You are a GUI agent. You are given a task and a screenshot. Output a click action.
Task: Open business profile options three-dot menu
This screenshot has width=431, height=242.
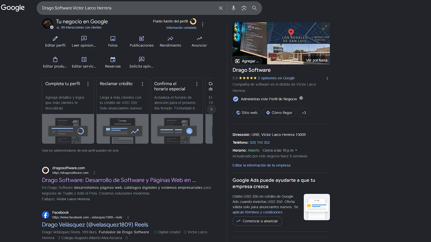(x=203, y=24)
